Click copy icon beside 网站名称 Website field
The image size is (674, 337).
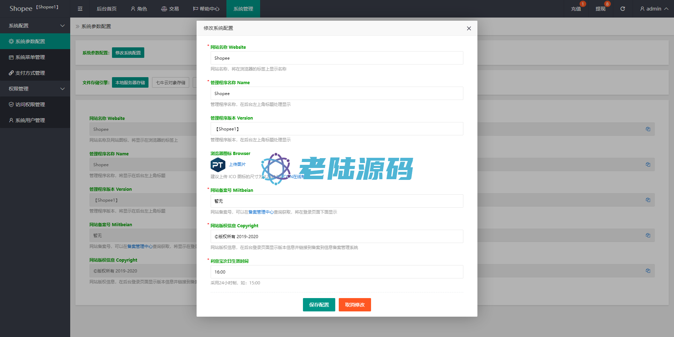point(648,129)
